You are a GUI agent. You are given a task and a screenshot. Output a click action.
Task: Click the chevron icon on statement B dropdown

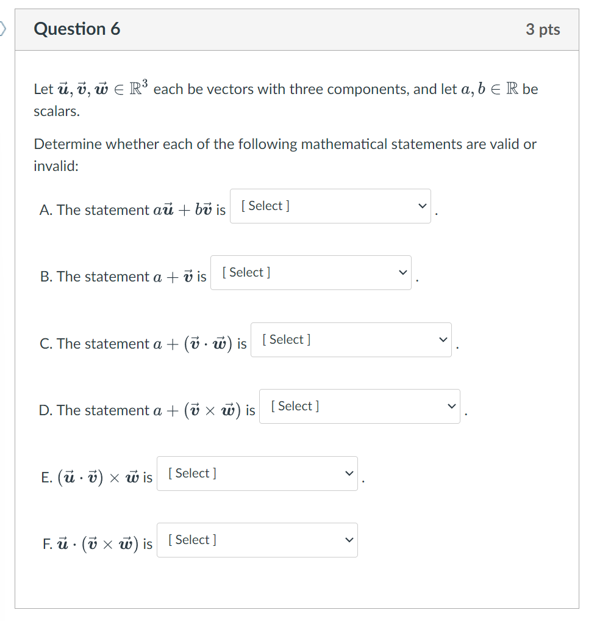click(x=402, y=272)
